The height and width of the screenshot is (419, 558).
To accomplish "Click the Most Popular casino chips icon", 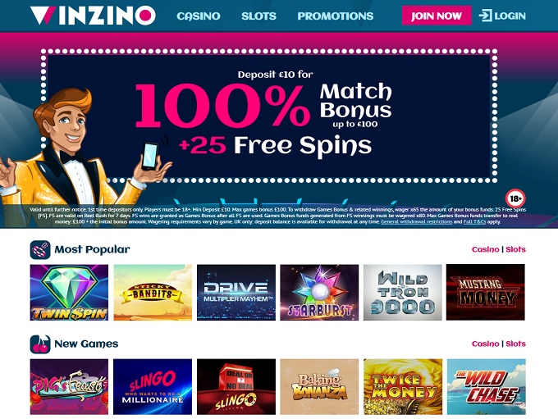I will (x=40, y=250).
